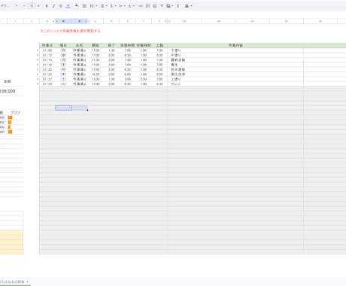Select the 106,000 amount cell
Viewport: 346px width, 286px height.
(8, 91)
